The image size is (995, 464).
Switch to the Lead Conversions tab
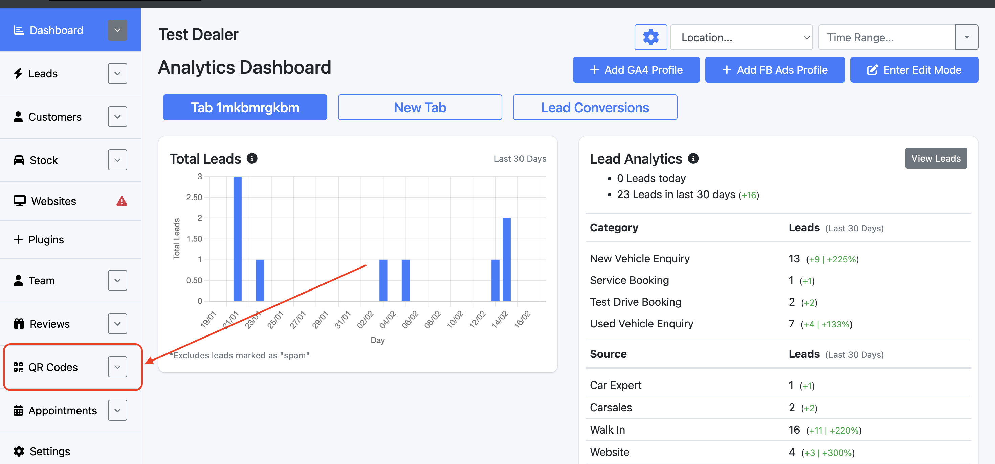[x=595, y=107]
